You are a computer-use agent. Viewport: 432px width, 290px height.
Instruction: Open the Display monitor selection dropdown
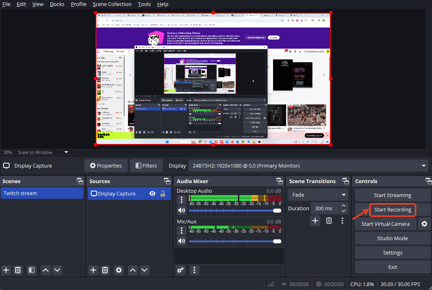[x=423, y=166]
